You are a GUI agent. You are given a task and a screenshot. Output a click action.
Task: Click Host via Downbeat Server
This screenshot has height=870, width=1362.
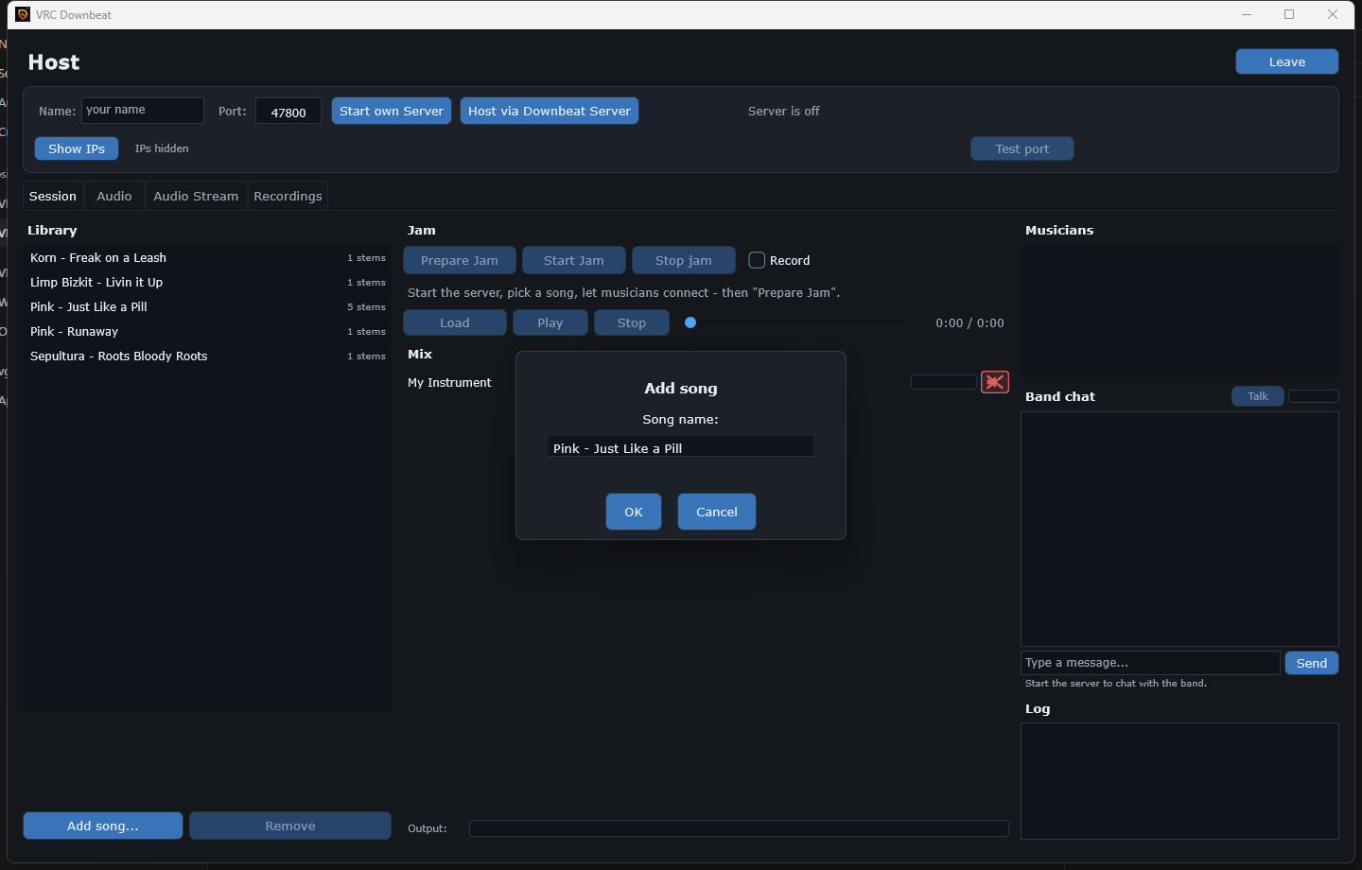tap(550, 111)
